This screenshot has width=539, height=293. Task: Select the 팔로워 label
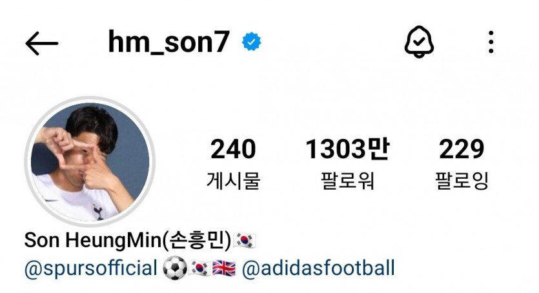pos(347,181)
